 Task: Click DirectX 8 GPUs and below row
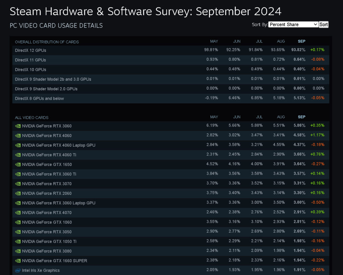[170, 98]
